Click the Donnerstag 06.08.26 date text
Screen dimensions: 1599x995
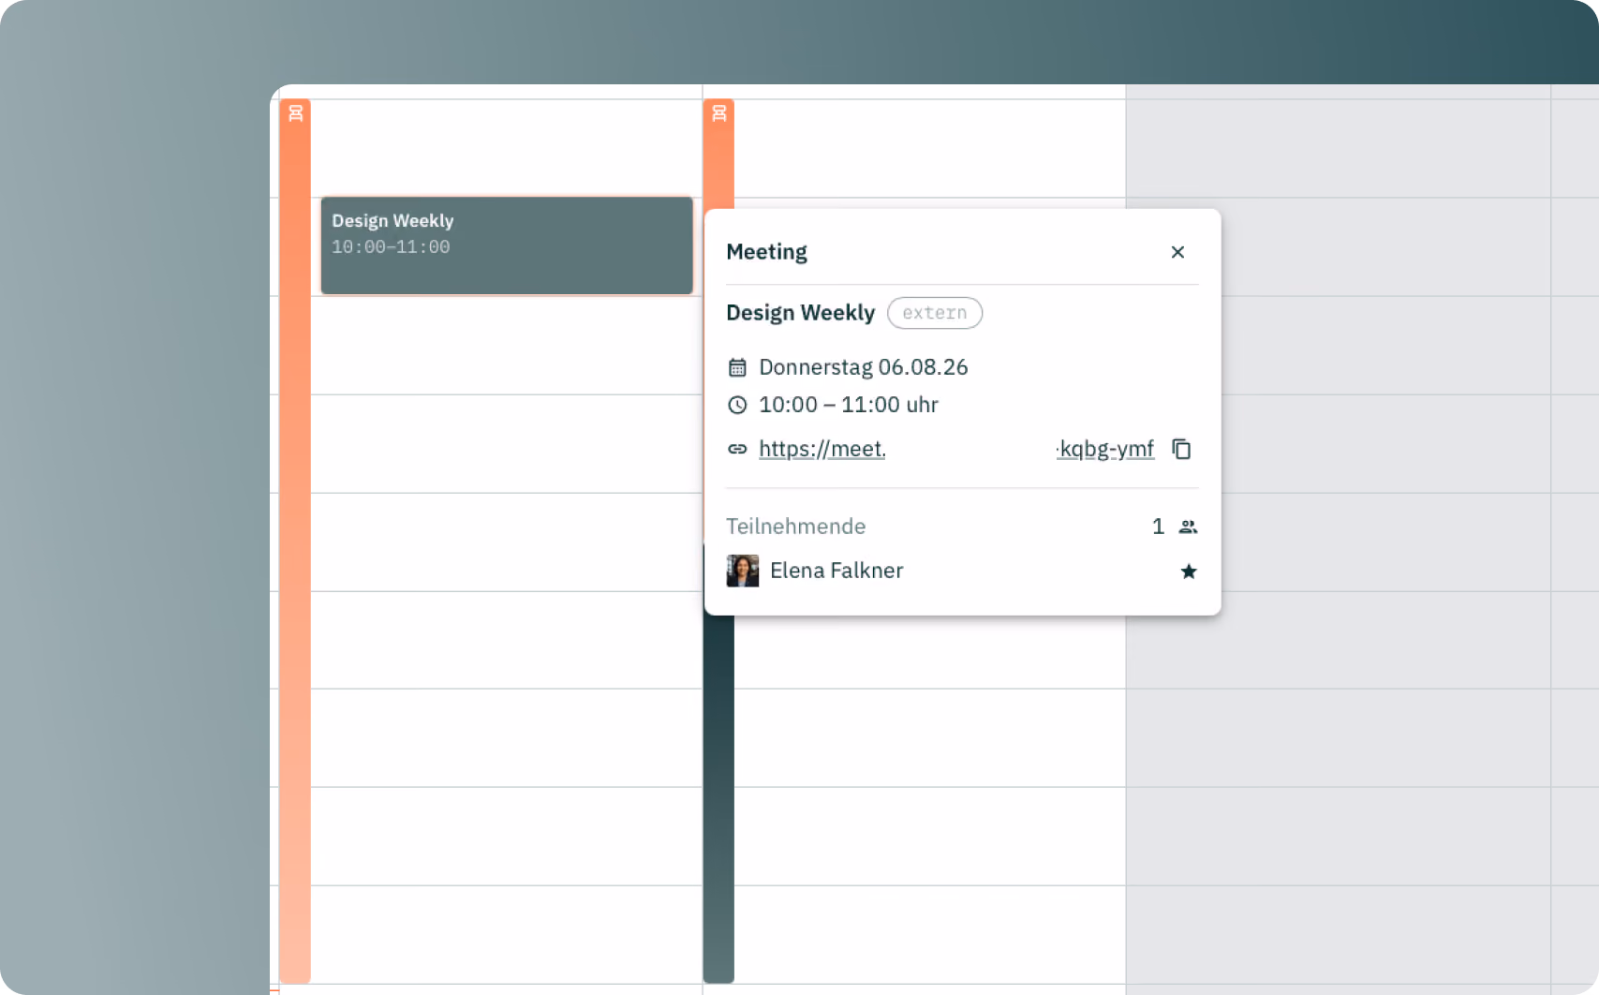point(864,367)
